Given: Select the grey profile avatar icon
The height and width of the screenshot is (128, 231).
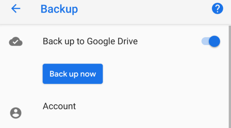Looking at the screenshot, I should point(16,113).
